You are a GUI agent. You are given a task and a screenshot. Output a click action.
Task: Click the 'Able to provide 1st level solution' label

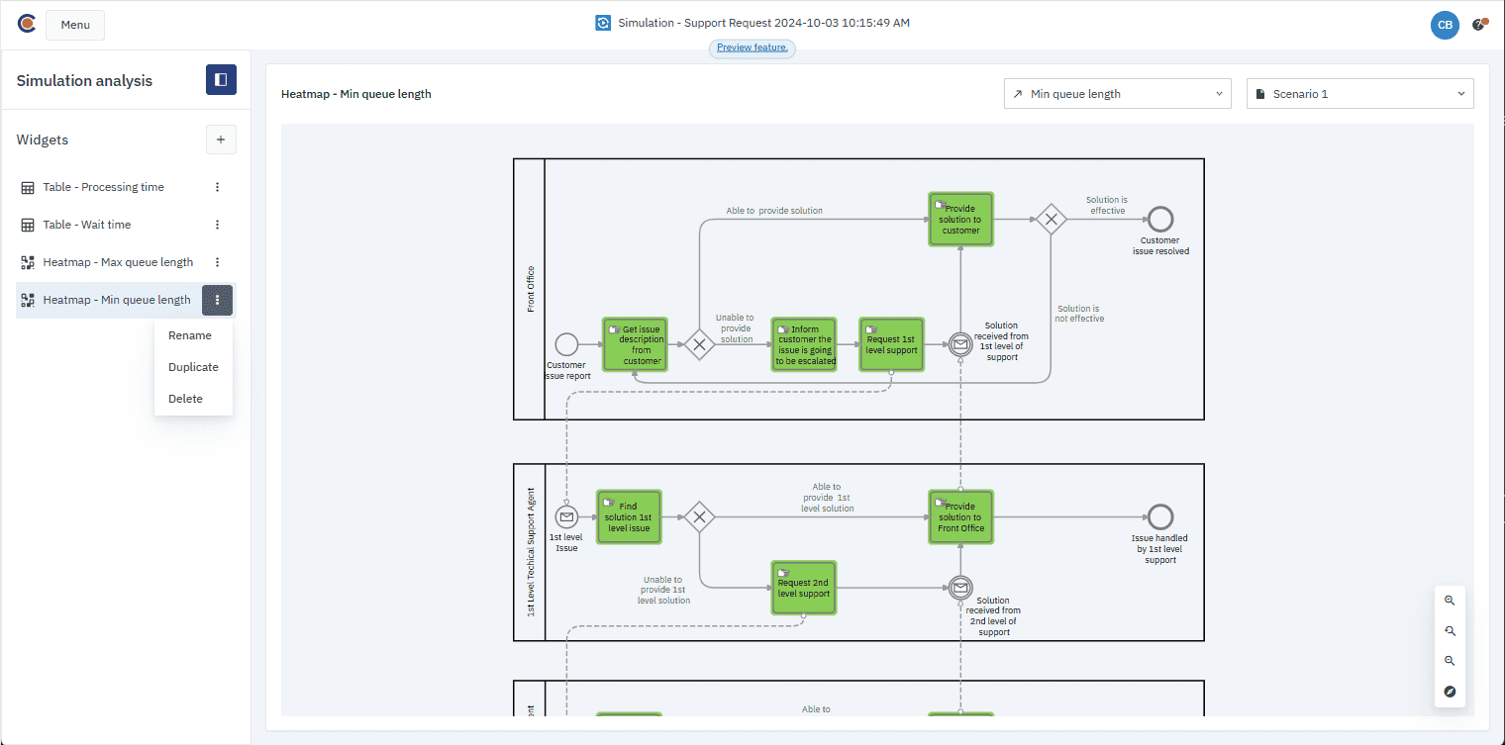[x=827, y=497]
